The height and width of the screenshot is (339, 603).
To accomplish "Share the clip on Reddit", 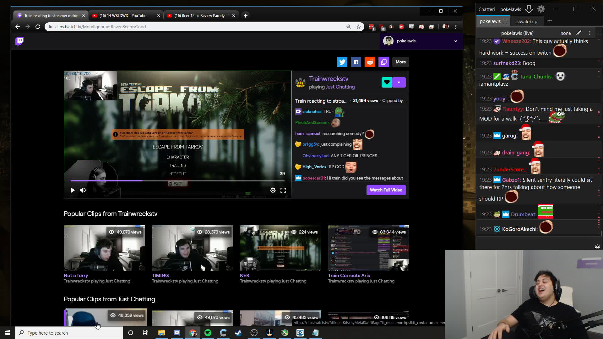I will pyautogui.click(x=370, y=62).
